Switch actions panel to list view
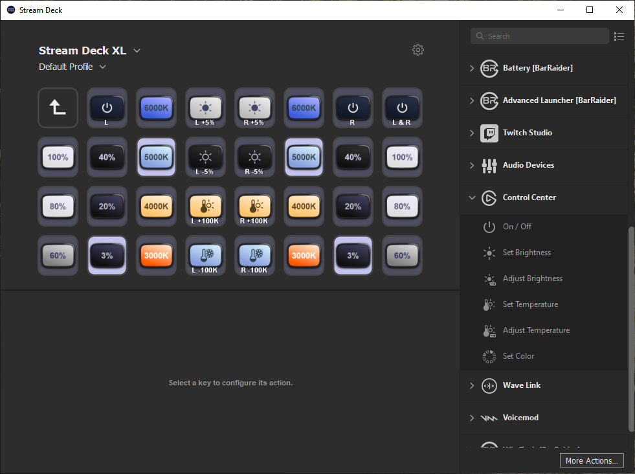This screenshot has height=474, width=635. pyautogui.click(x=619, y=36)
